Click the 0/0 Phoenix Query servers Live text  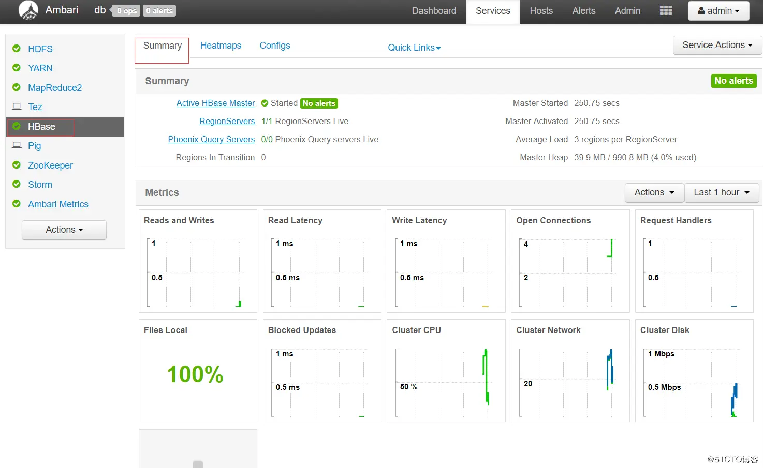coord(320,140)
